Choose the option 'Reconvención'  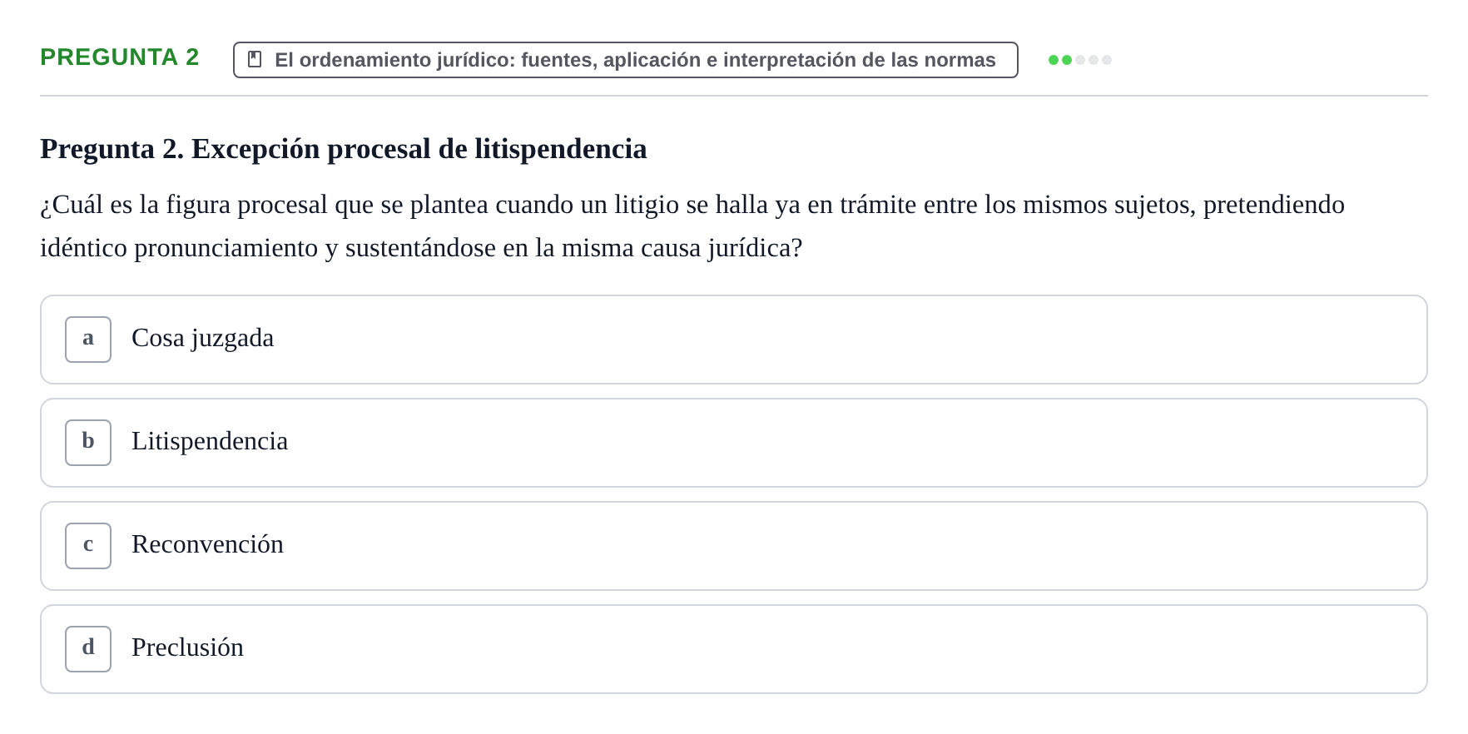click(734, 546)
